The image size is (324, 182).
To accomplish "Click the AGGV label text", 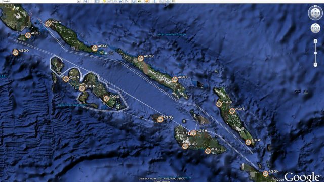I will (x=149, y=56).
